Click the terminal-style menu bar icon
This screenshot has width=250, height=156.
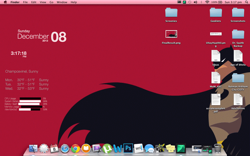179,2
